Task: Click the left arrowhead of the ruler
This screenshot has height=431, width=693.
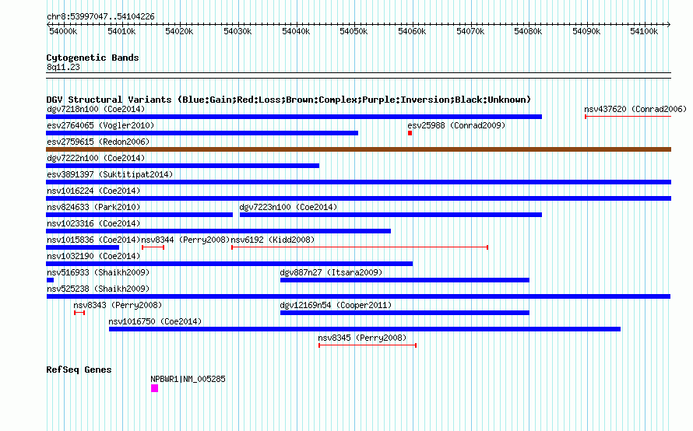Action: click(48, 25)
